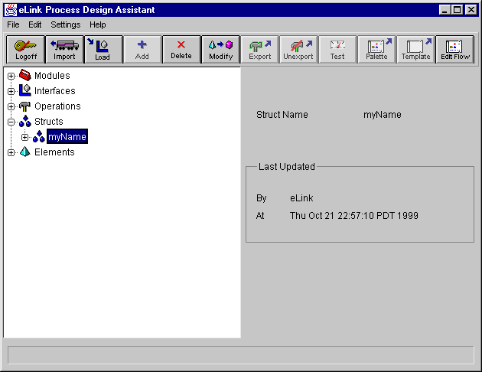This screenshot has width=482, height=372.
Task: Close the eLink Process Design Assistant window
Action: coord(471,10)
